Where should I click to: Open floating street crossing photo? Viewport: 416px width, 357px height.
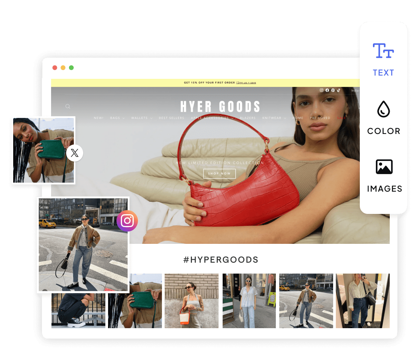(83, 245)
